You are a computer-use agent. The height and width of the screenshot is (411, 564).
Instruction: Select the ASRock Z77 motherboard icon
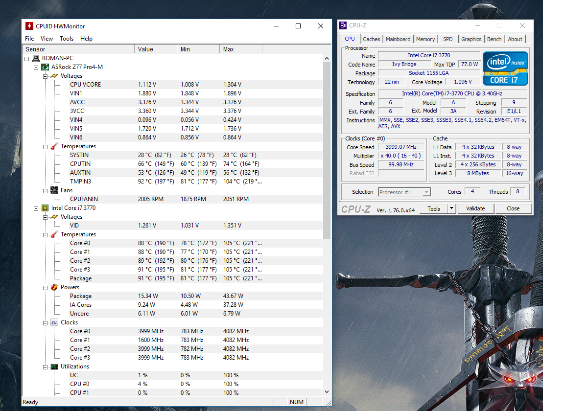[45, 67]
